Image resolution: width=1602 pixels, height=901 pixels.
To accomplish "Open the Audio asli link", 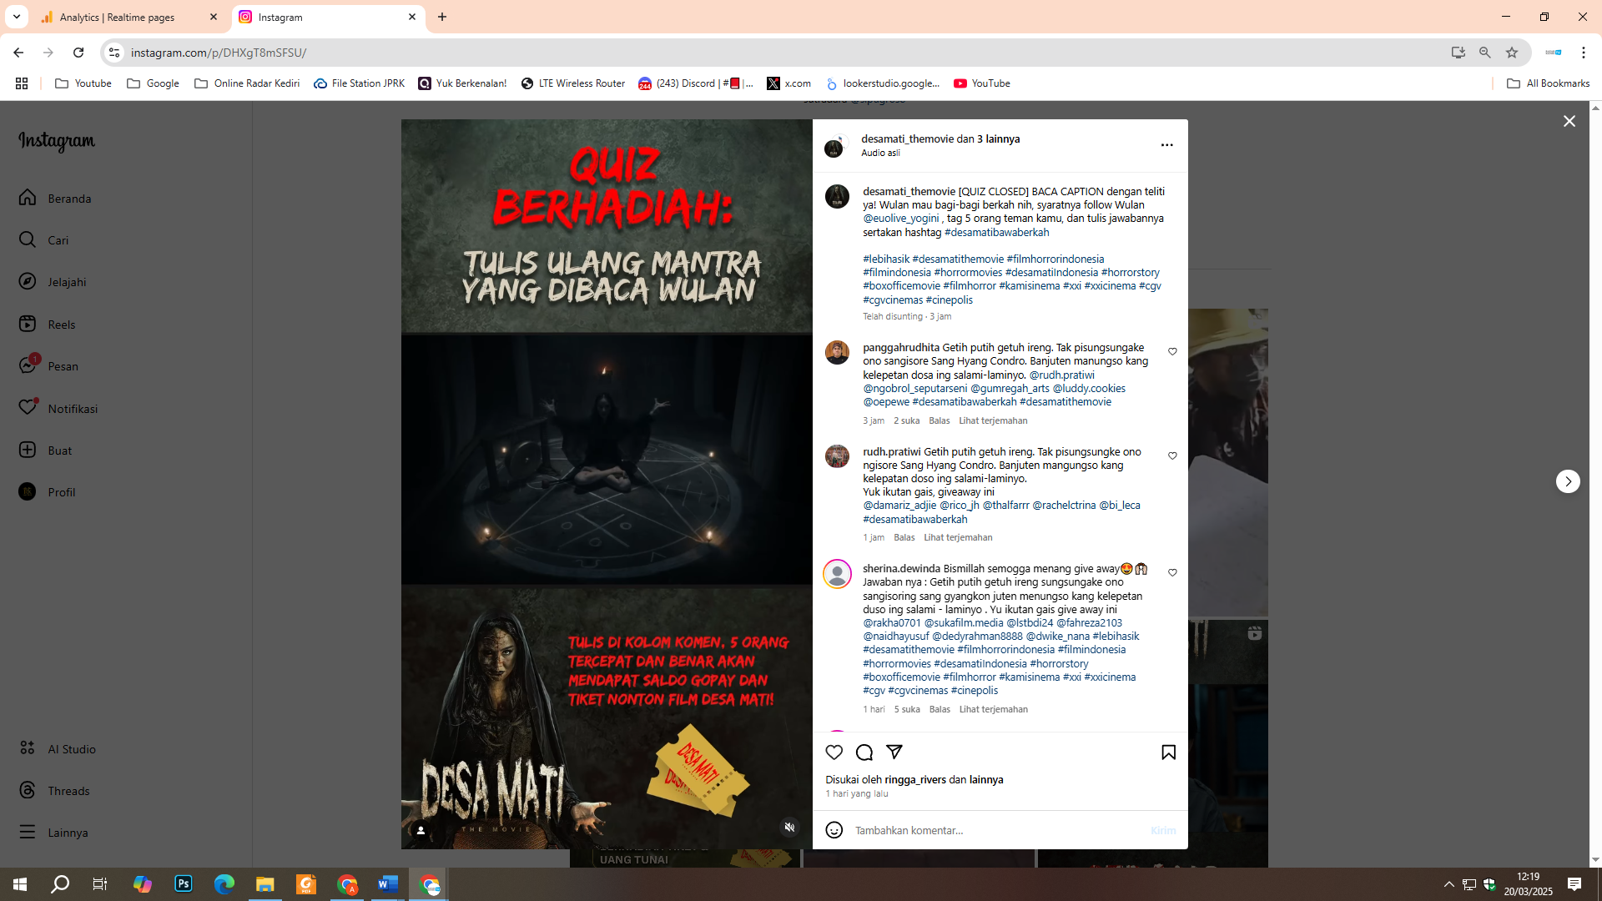I will coord(880,153).
